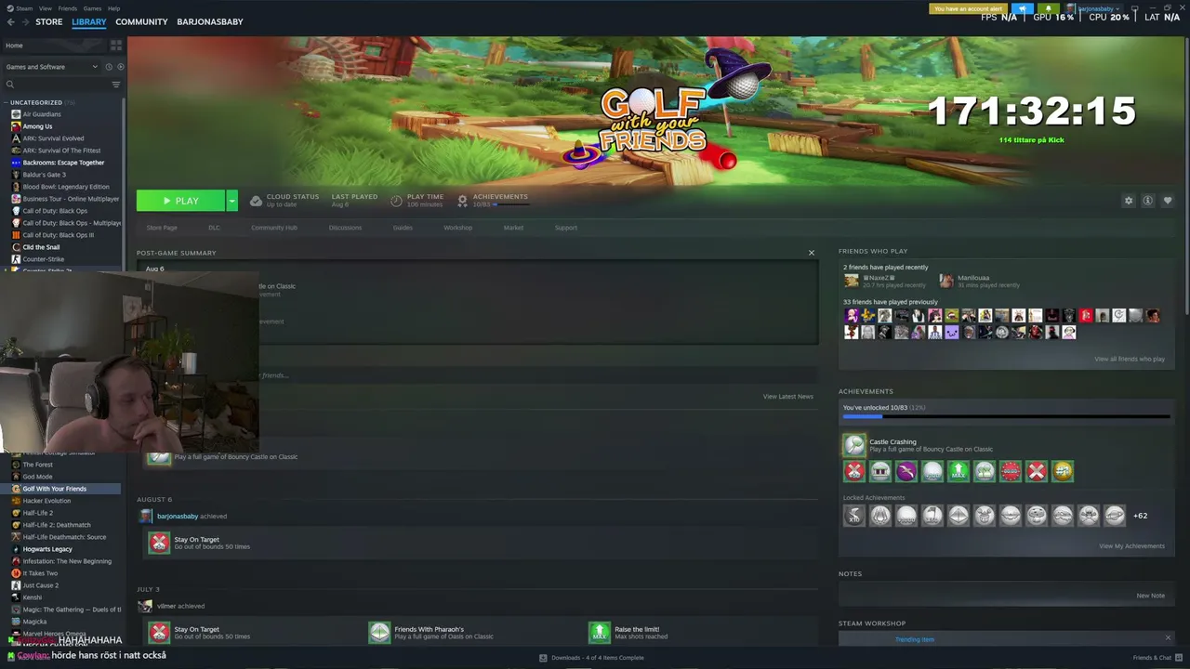
Task: Click the Play Time clock icon
Action: (x=397, y=201)
